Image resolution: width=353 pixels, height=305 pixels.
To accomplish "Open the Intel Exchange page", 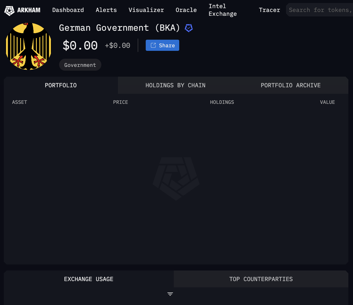I will click(x=223, y=10).
